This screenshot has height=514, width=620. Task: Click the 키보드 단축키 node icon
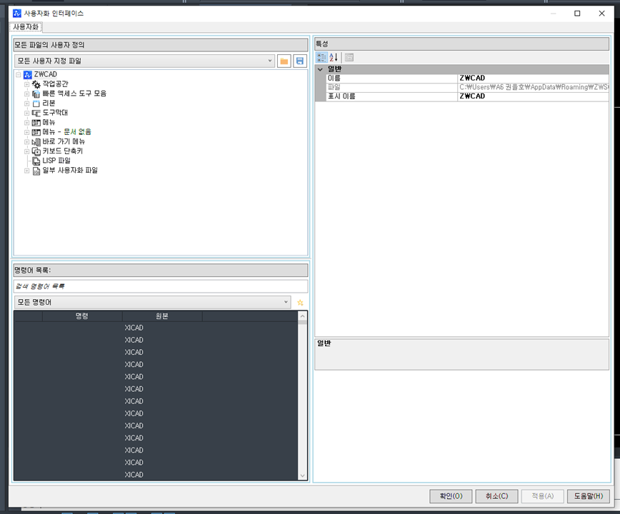pos(36,151)
